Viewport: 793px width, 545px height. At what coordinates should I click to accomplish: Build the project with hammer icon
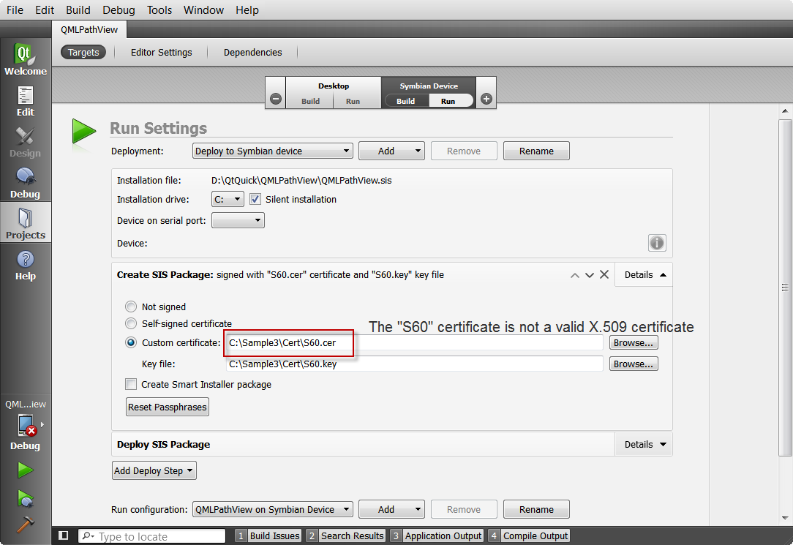click(x=26, y=525)
